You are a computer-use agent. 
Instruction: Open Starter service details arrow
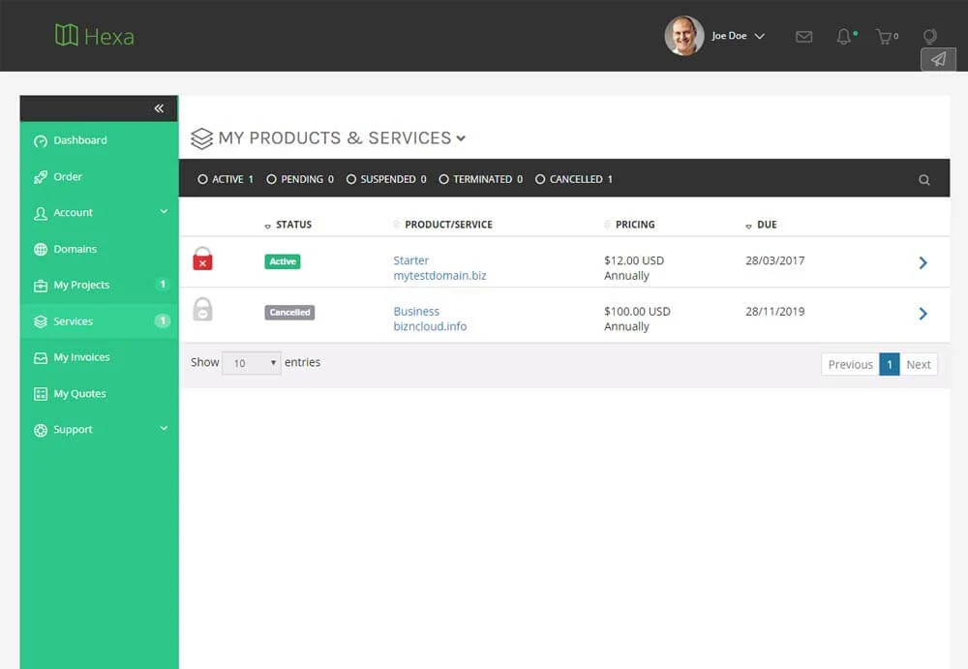point(923,262)
